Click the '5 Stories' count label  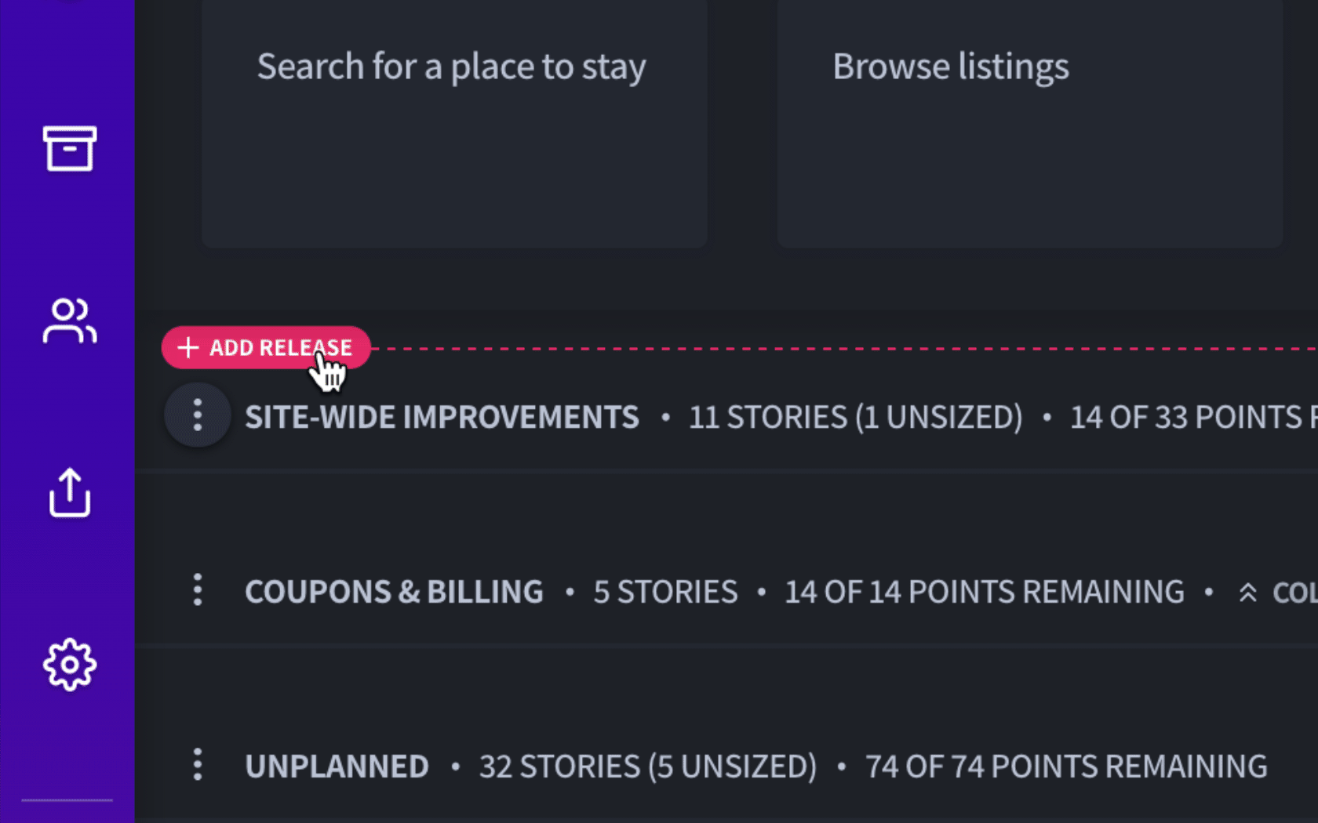pyautogui.click(x=665, y=592)
